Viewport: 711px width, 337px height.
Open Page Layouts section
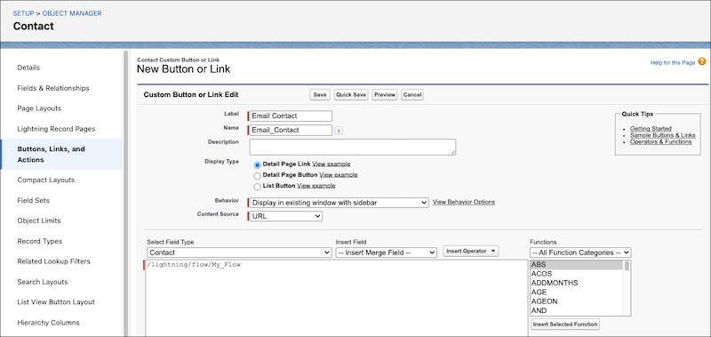pos(39,108)
